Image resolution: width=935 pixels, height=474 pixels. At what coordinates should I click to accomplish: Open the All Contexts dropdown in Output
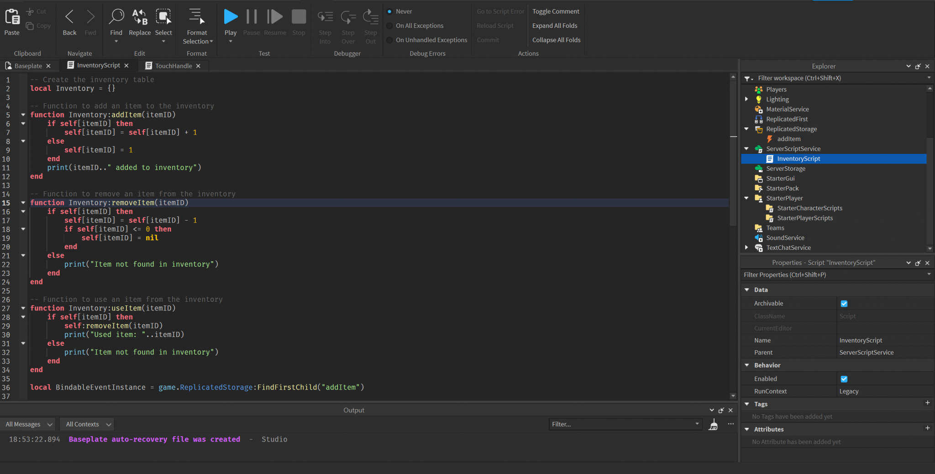click(87, 424)
